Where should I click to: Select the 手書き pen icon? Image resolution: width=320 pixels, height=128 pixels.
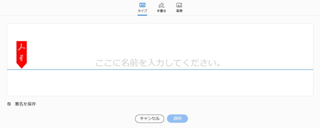click(162, 5)
